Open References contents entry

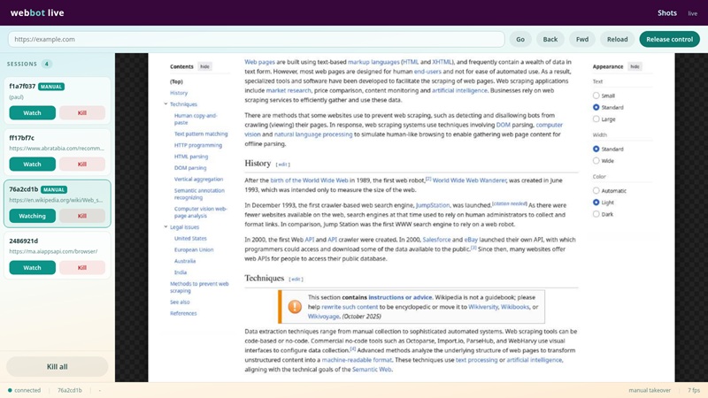[183, 313]
